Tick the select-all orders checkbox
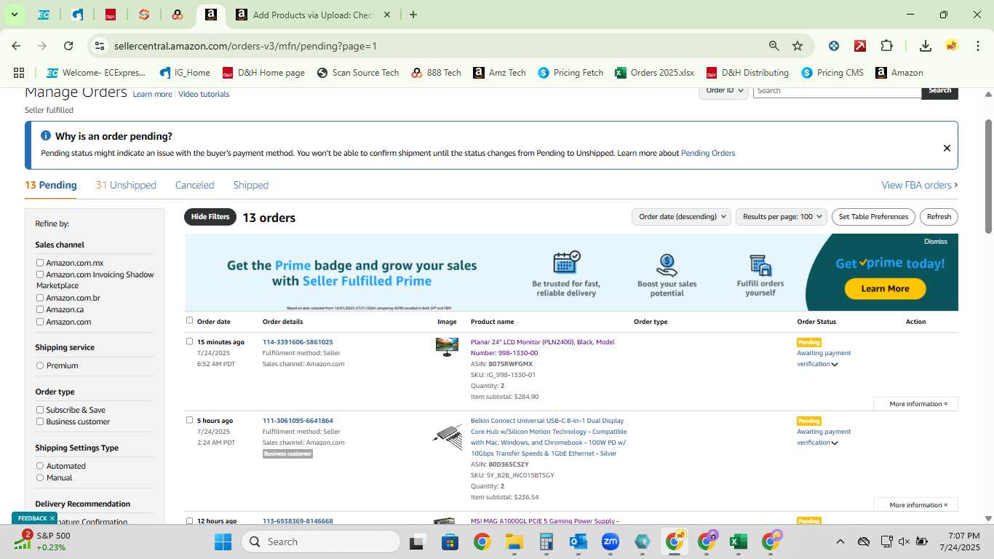 click(x=190, y=320)
